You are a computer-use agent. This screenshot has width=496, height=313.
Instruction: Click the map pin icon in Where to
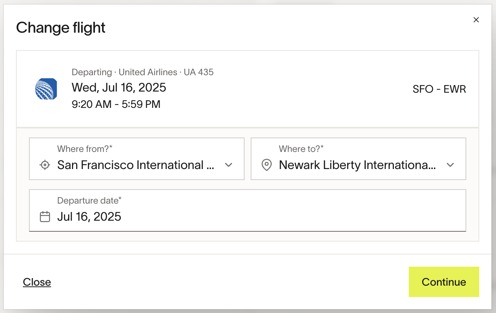click(x=267, y=165)
